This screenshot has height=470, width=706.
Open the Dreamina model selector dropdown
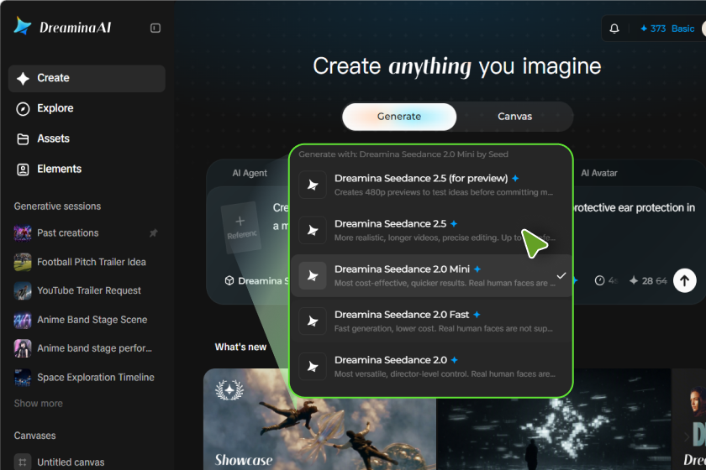[256, 281]
